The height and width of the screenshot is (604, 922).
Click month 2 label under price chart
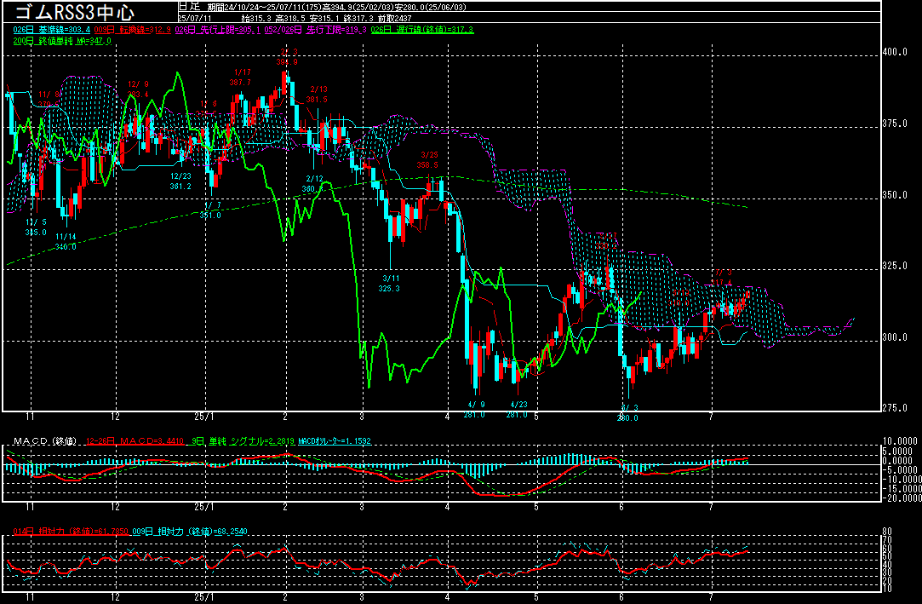pos(285,417)
